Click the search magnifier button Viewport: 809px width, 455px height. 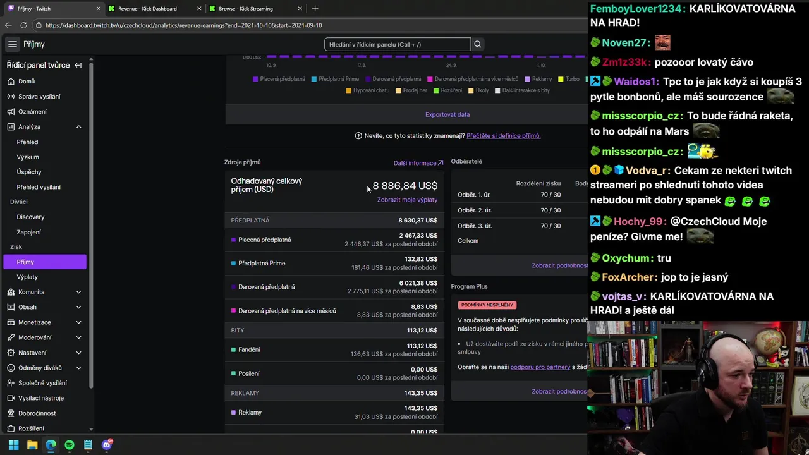coord(478,44)
